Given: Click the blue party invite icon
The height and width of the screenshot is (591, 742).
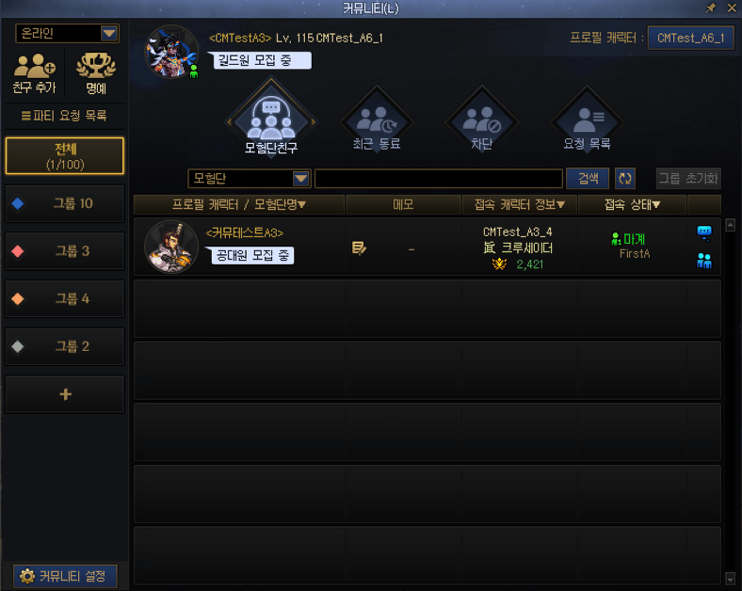Looking at the screenshot, I should [704, 261].
